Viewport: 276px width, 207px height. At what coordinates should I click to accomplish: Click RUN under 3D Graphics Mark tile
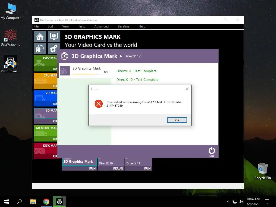(x=92, y=168)
